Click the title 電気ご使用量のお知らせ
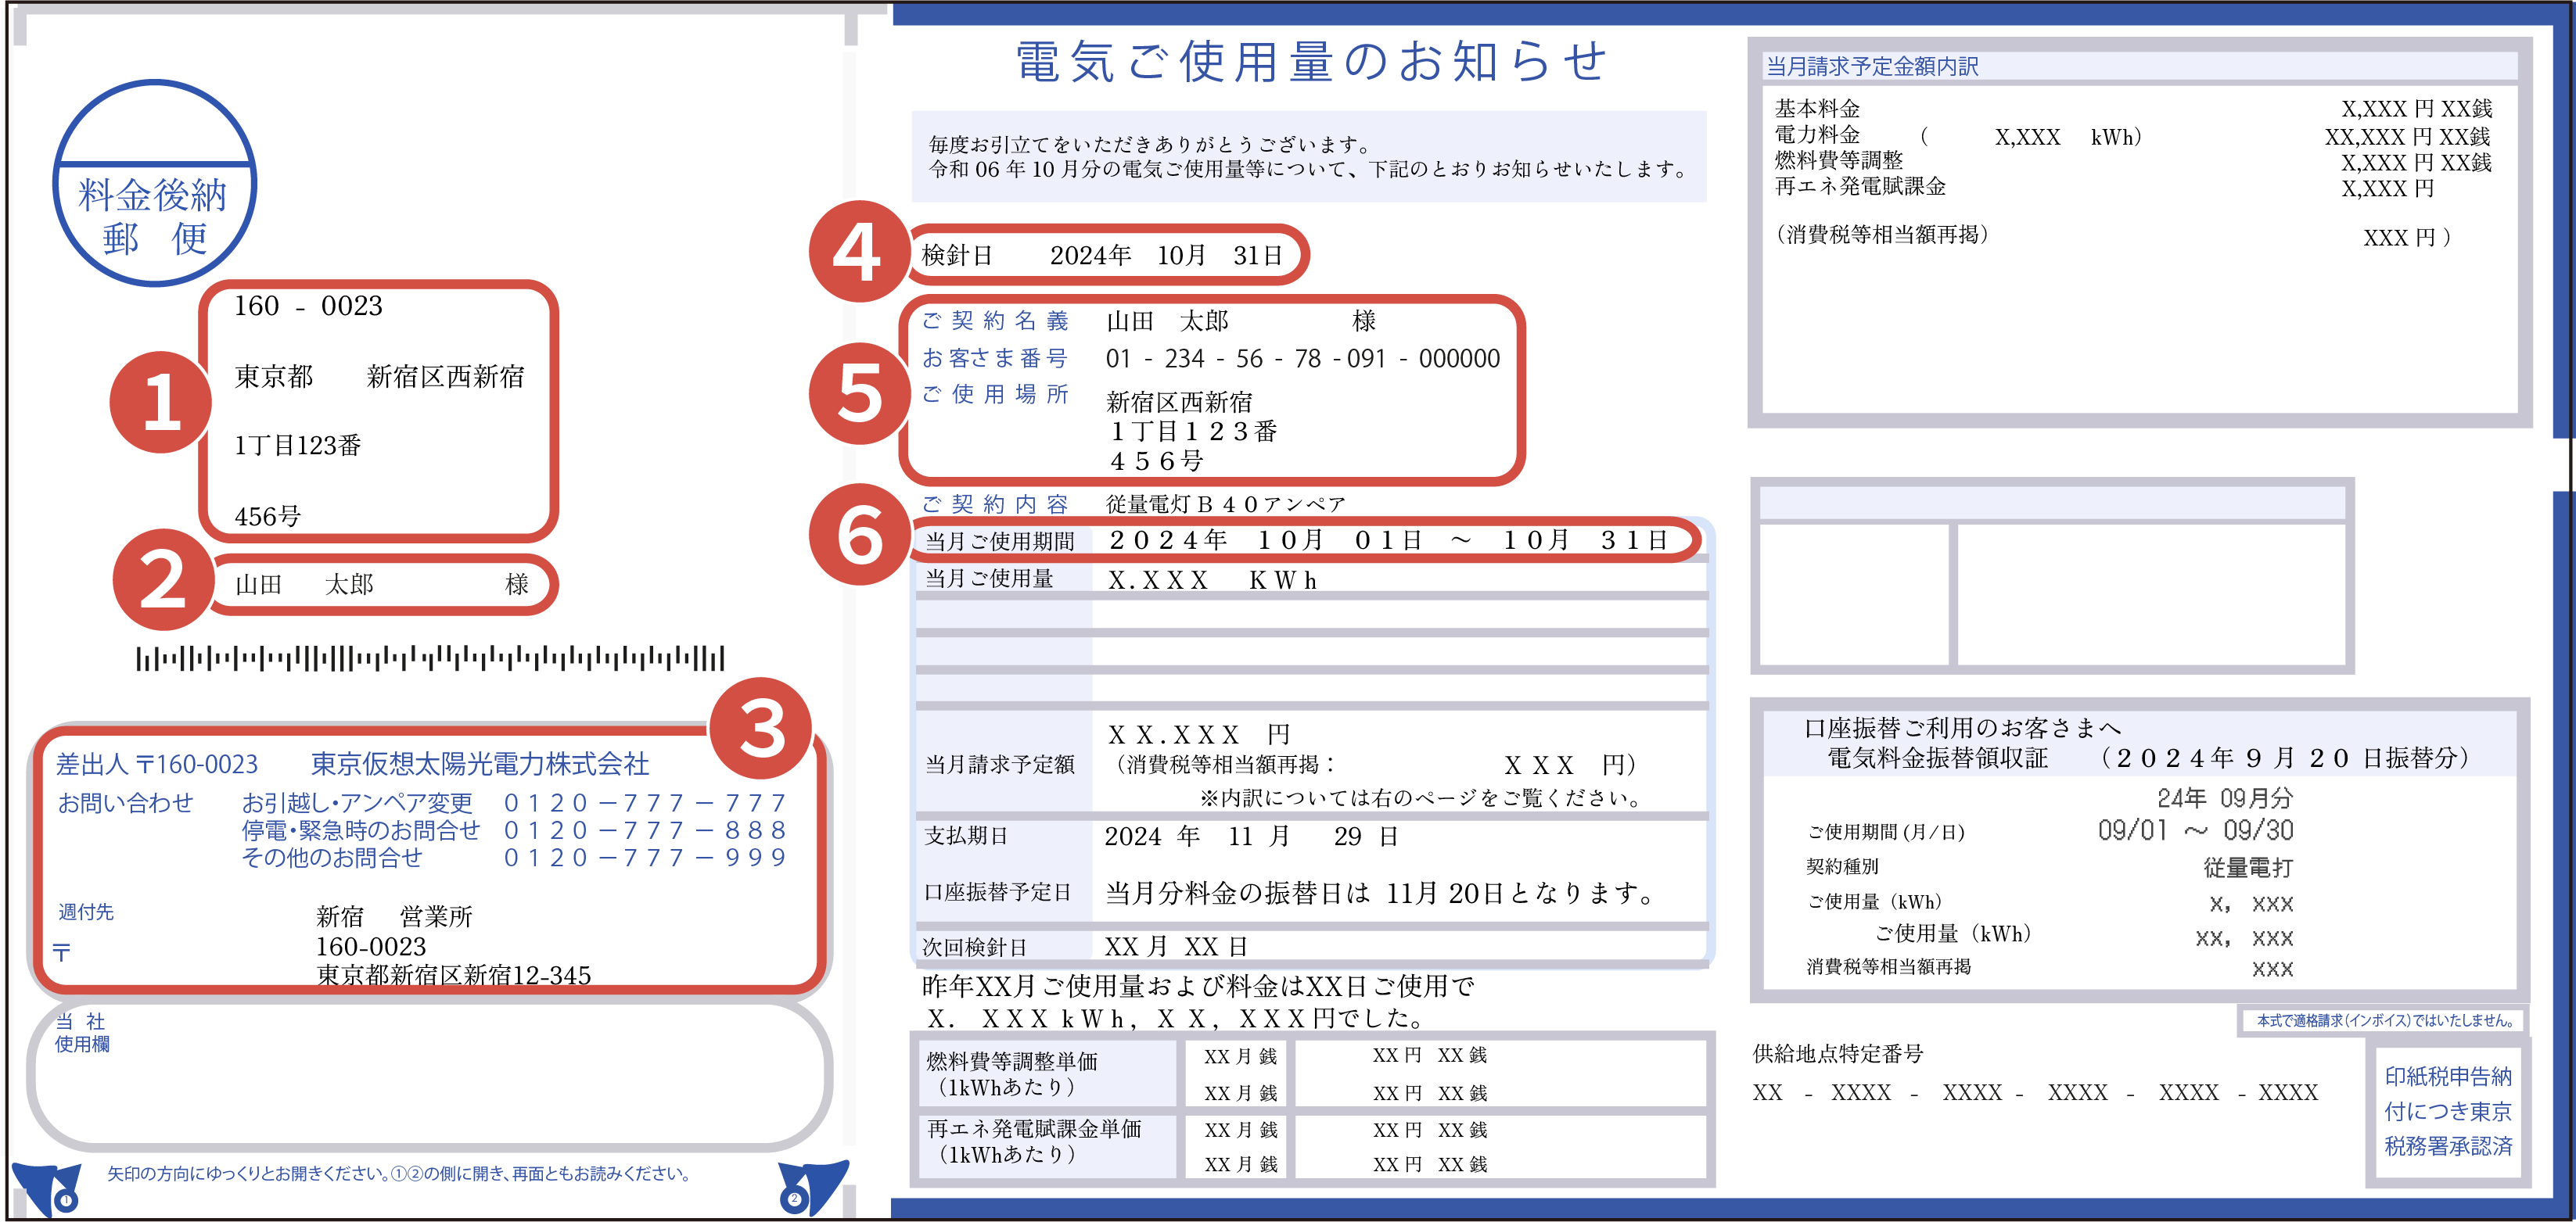The height and width of the screenshot is (1222, 2576). [1311, 62]
